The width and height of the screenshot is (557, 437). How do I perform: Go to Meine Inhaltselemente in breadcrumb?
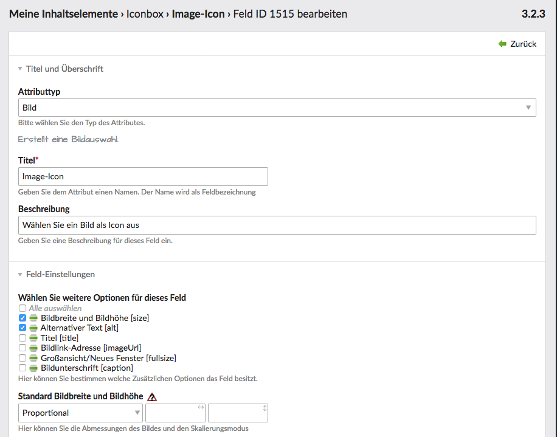(63, 13)
